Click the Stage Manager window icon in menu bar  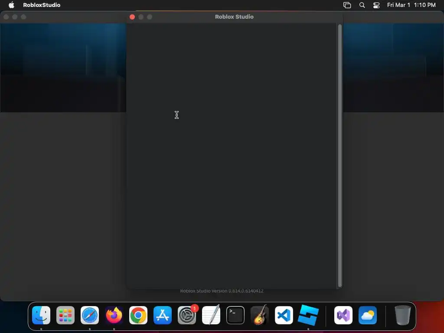[x=347, y=5]
